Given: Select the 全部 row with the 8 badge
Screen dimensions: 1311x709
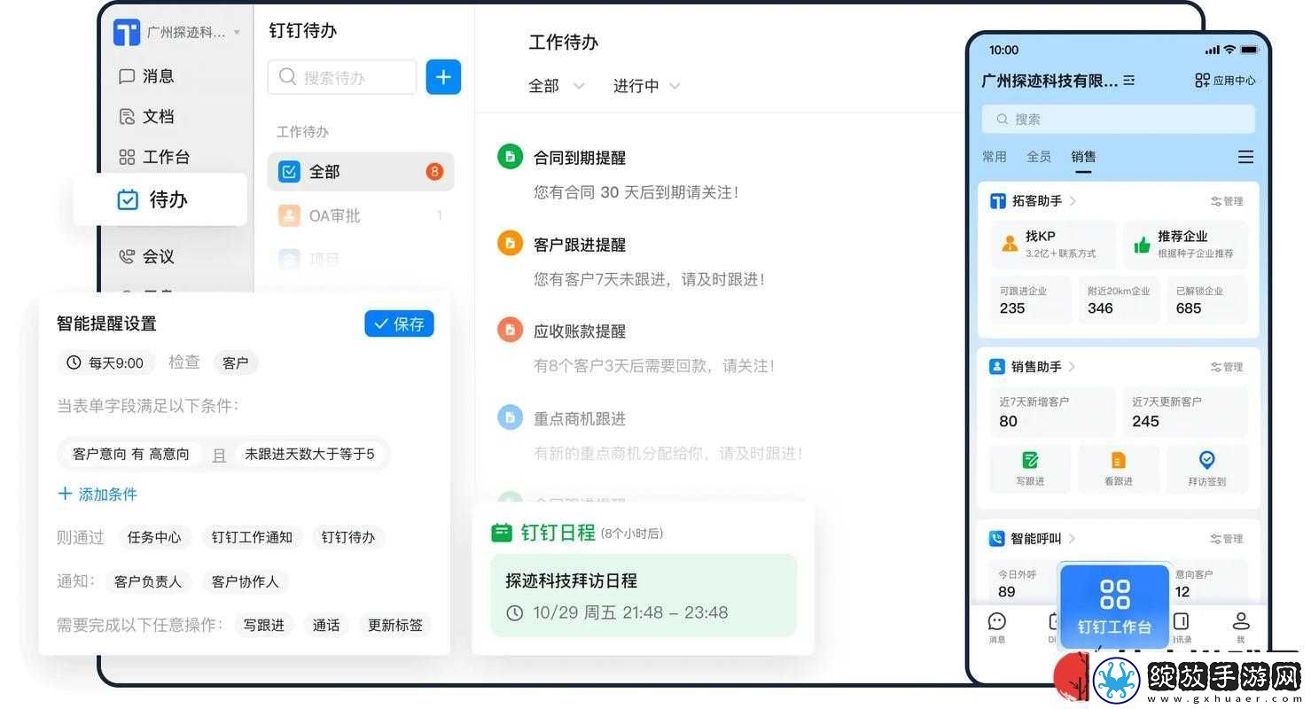Looking at the screenshot, I should (361, 172).
